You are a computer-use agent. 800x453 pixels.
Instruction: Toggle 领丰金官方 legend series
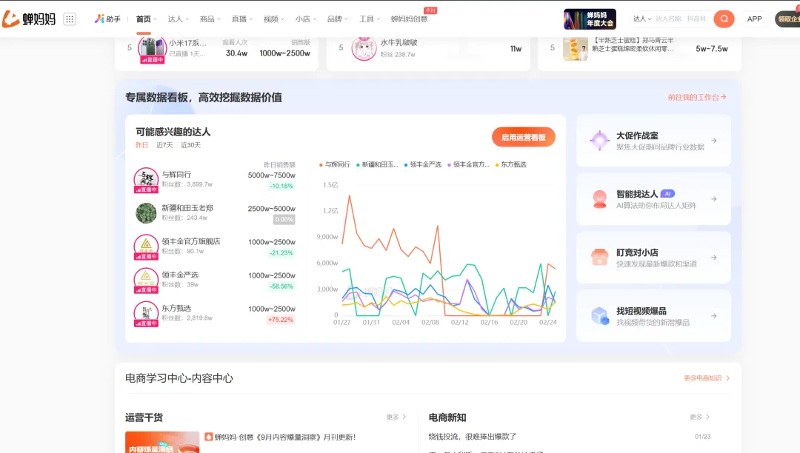[x=468, y=164]
